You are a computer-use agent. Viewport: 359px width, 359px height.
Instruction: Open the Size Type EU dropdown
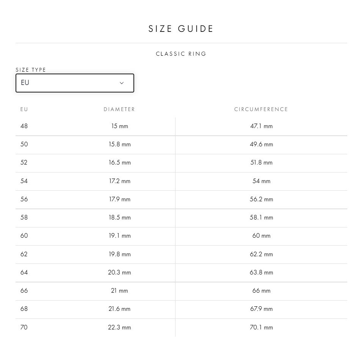tap(75, 83)
